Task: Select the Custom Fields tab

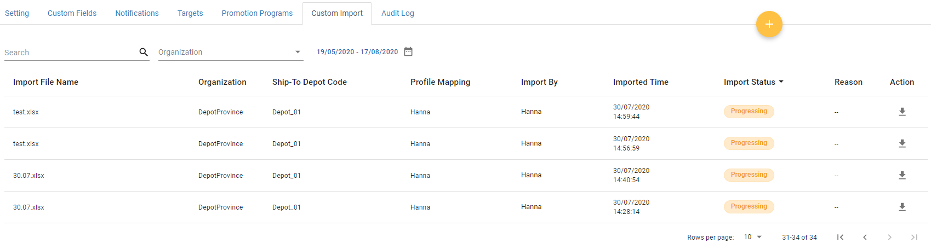Action: 72,13
